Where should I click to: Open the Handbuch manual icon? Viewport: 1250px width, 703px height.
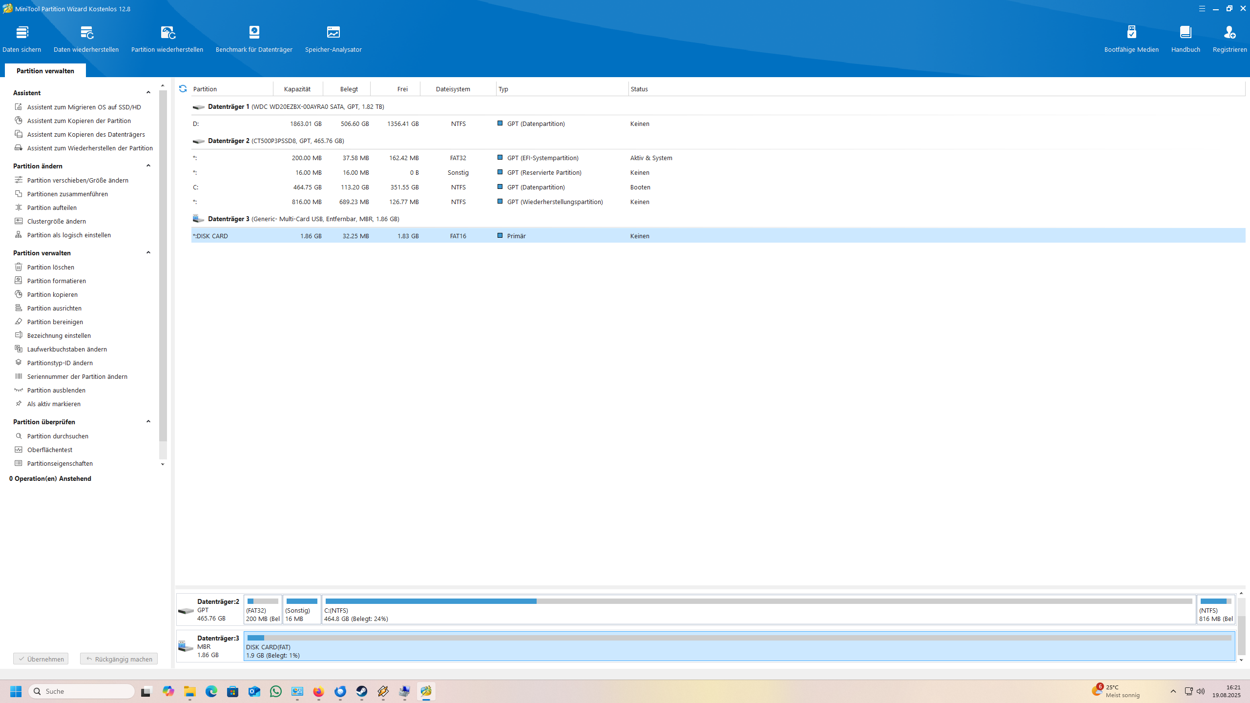click(1186, 33)
